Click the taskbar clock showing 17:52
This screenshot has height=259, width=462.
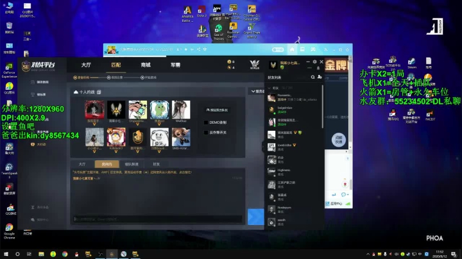tap(440, 254)
